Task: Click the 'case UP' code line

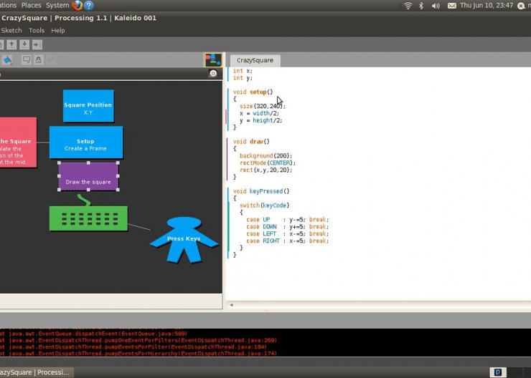Action: pyautogui.click(x=287, y=220)
